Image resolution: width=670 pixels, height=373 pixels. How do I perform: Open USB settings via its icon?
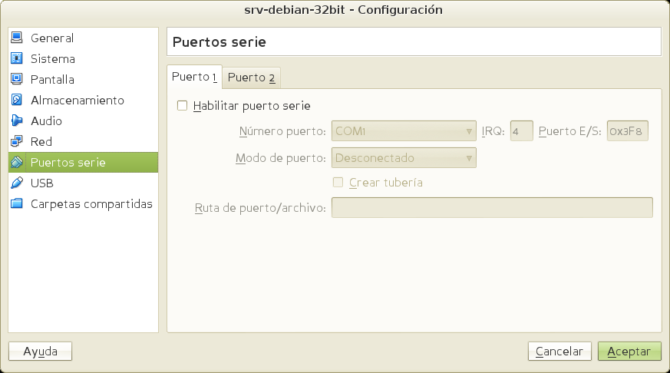(17, 183)
